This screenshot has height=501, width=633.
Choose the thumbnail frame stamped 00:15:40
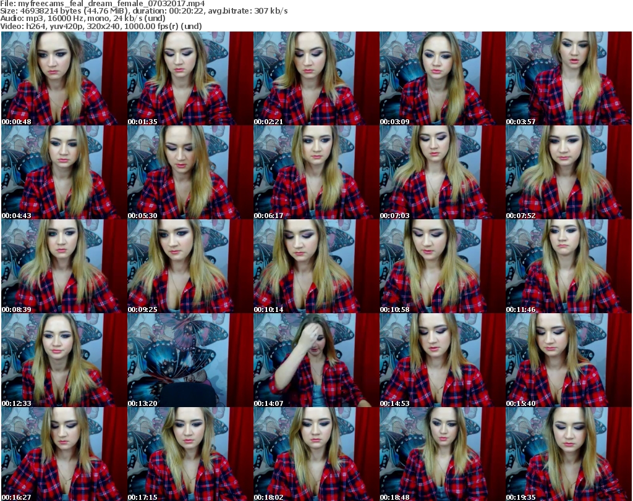click(x=569, y=360)
